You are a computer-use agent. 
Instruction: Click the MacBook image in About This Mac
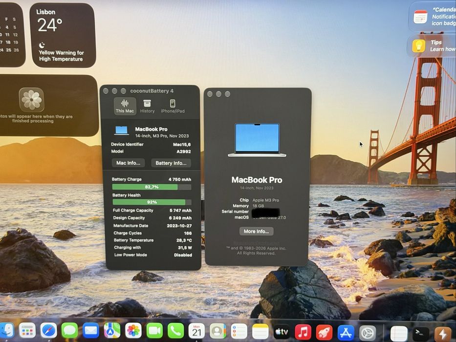(x=257, y=140)
